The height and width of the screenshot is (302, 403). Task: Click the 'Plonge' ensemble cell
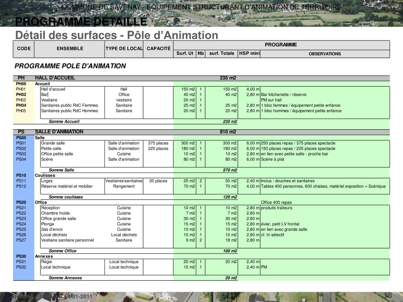pyautogui.click(x=48, y=224)
